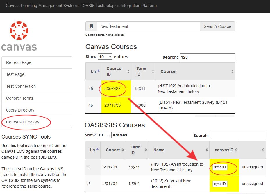Sort OASISSIS Courses by Term ID

[x=137, y=150]
